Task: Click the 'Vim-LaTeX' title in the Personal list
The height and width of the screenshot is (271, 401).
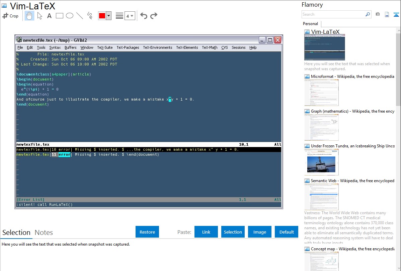Action: (x=325, y=32)
